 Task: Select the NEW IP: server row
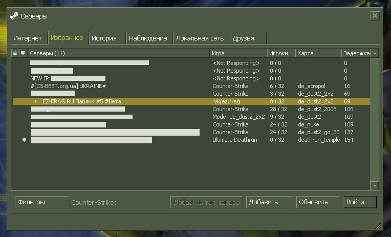click(191, 78)
